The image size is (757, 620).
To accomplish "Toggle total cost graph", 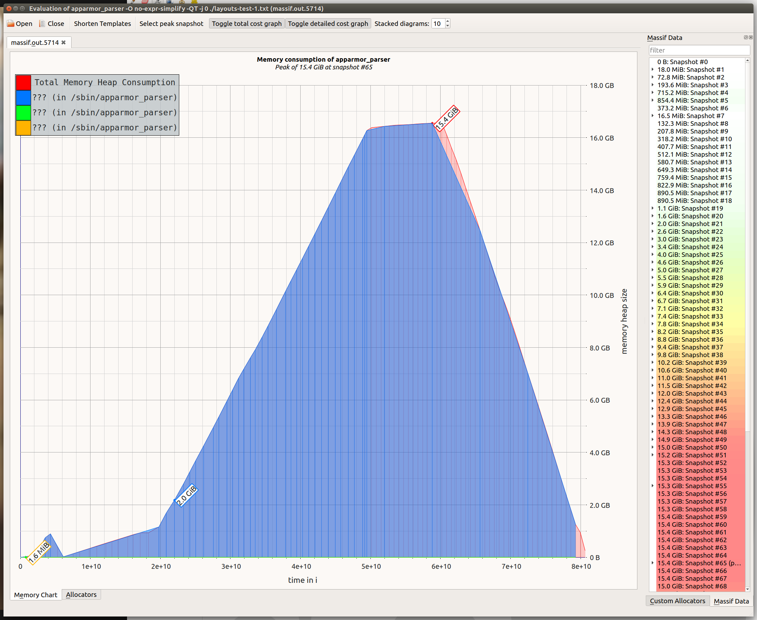I will click(247, 23).
